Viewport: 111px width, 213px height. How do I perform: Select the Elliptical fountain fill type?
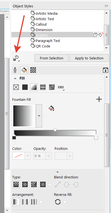click(x=25, y=184)
